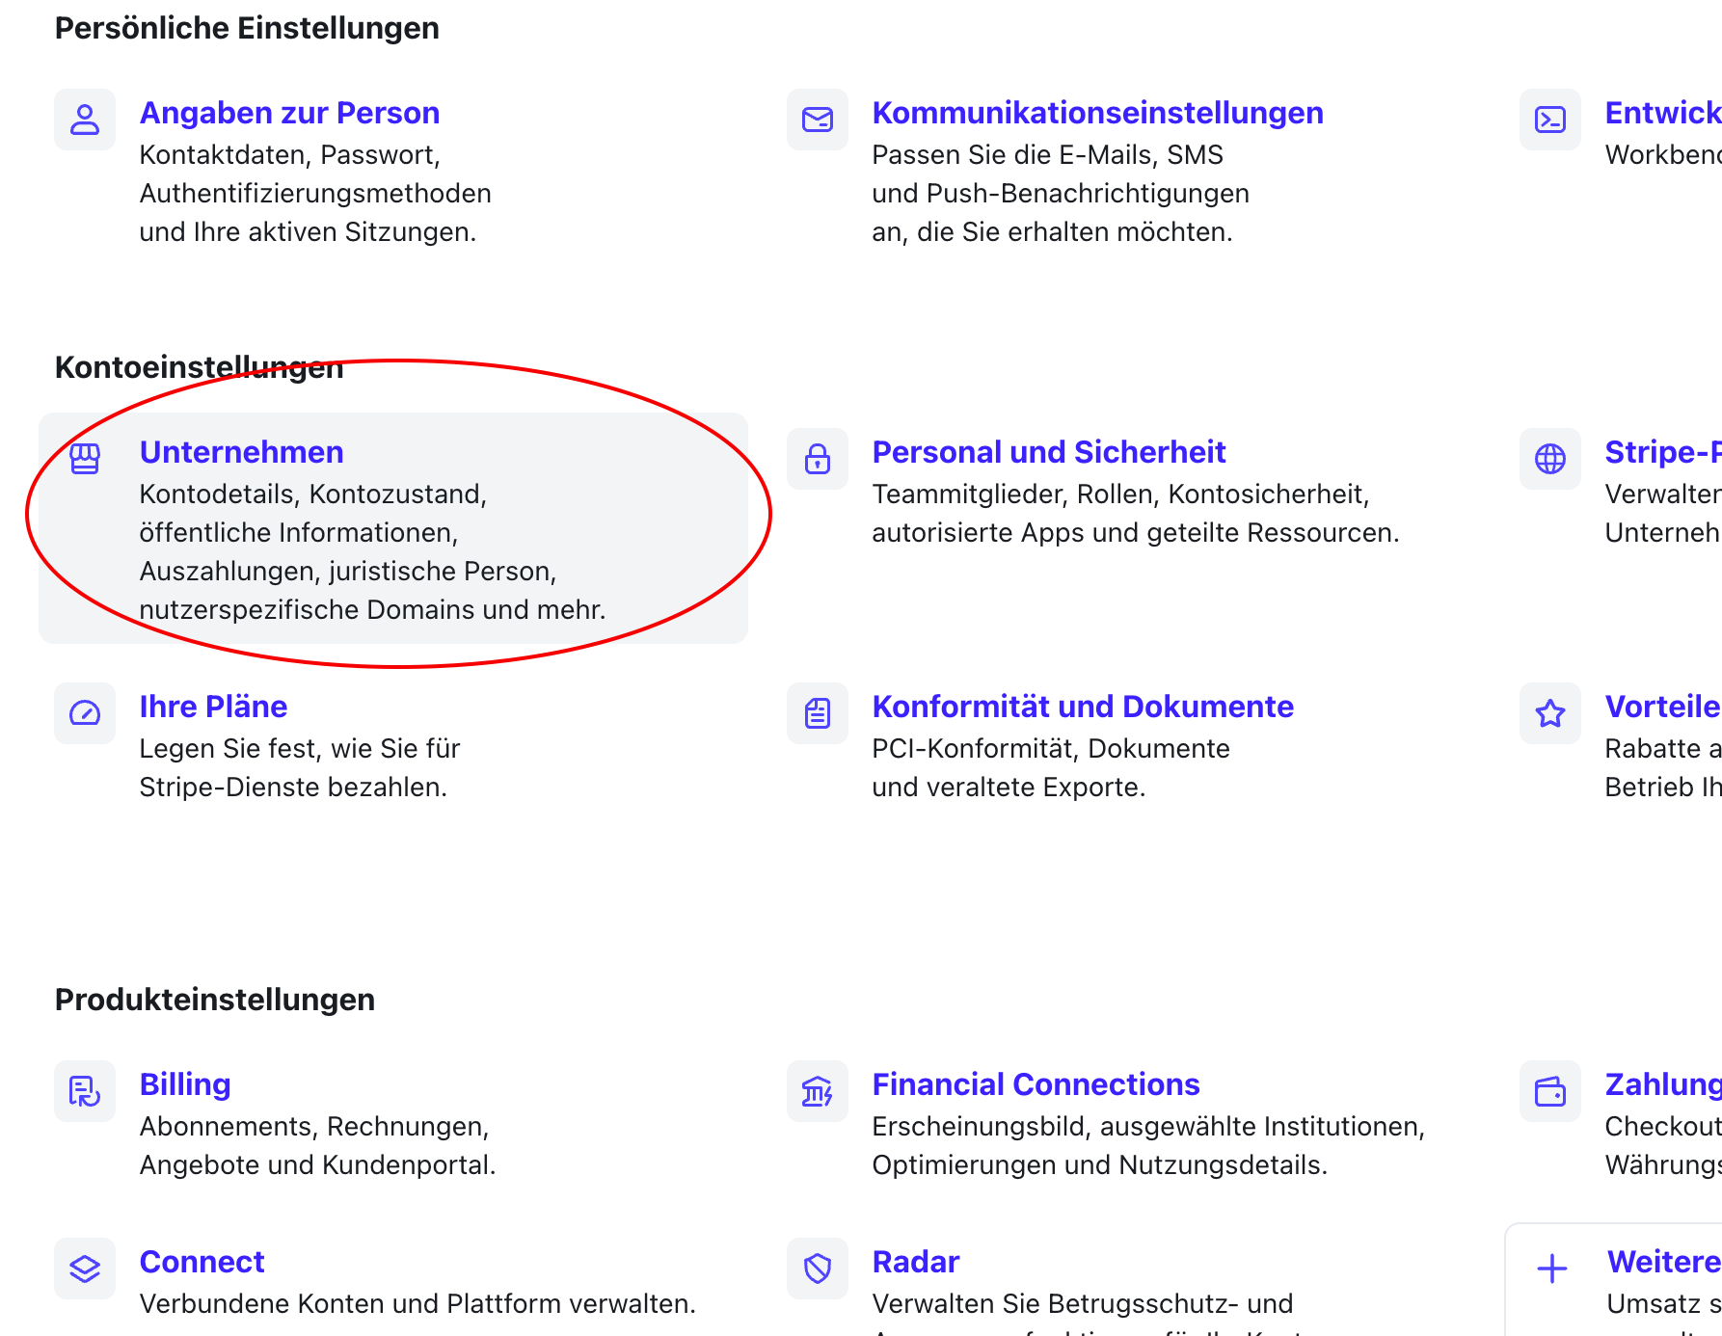Click the terminal icon for developer settings
This screenshot has height=1336, width=1722.
[1550, 120]
